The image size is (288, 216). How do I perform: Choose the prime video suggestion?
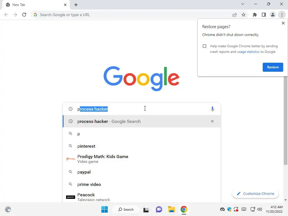tap(142, 184)
